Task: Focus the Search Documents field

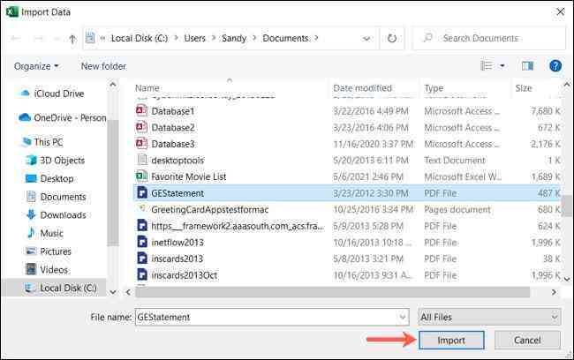Action: (x=488, y=38)
